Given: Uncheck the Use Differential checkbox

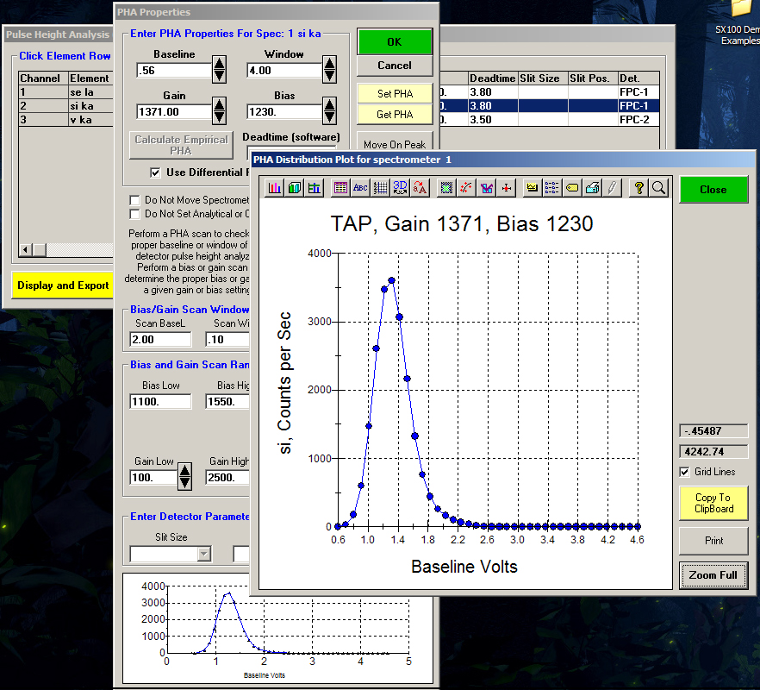Looking at the screenshot, I should (155, 172).
